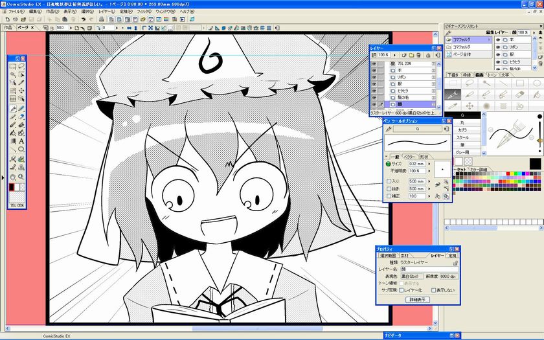Click new layer icon in layer panel
The height and width of the screenshot is (340, 544).
coord(404,55)
